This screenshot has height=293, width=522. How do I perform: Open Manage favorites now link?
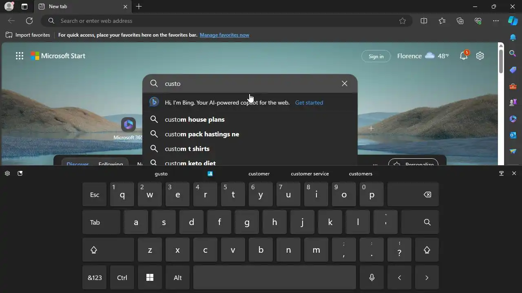[224, 35]
